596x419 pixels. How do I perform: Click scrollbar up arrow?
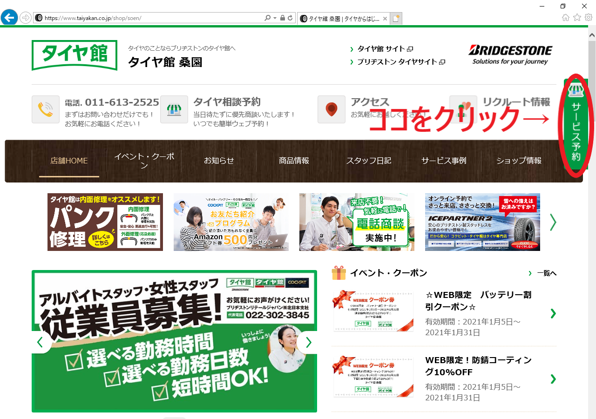[592, 34]
